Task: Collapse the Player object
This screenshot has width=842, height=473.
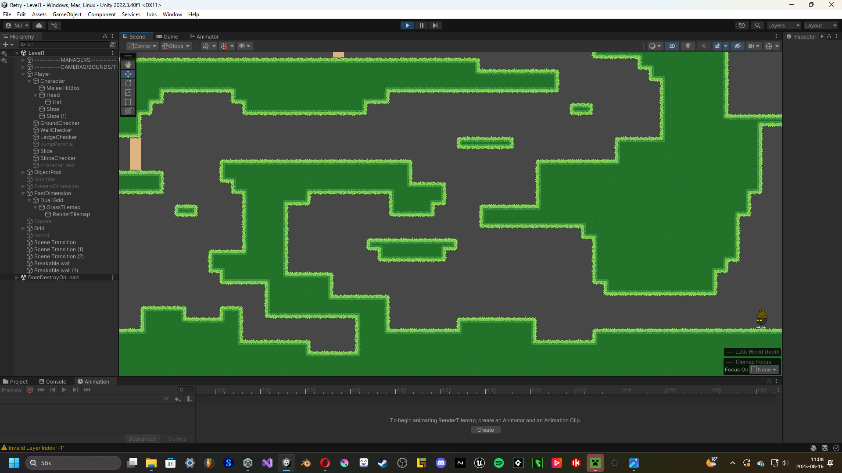Action: click(23, 74)
